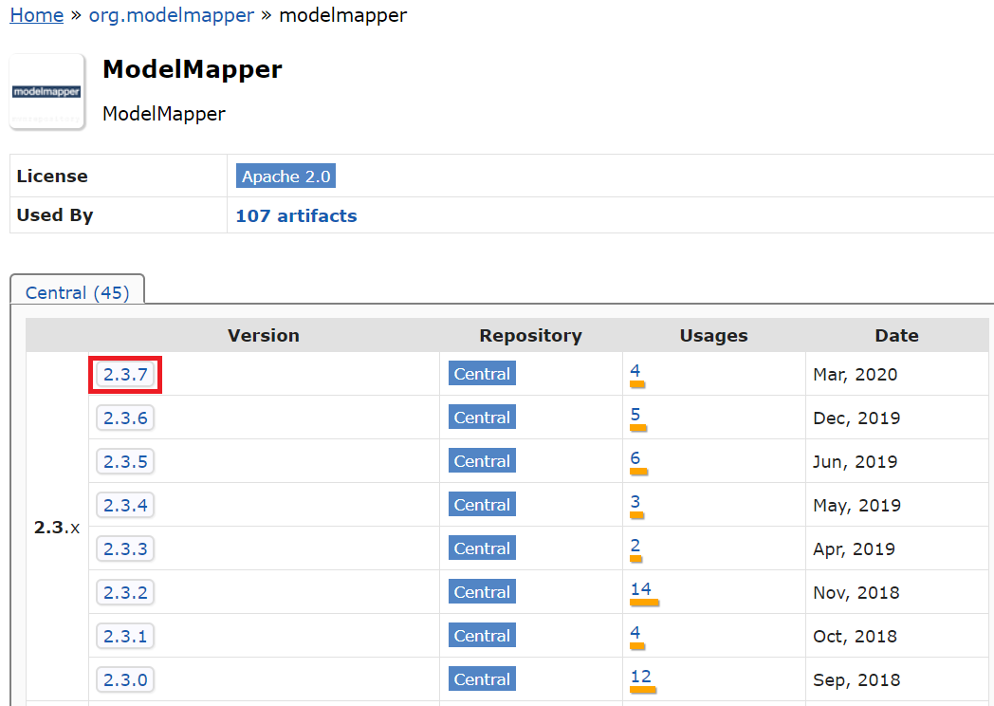Screen dimensions: 994x706
Task: Open org.modelmapper breadcrumb link
Action: 171,15
